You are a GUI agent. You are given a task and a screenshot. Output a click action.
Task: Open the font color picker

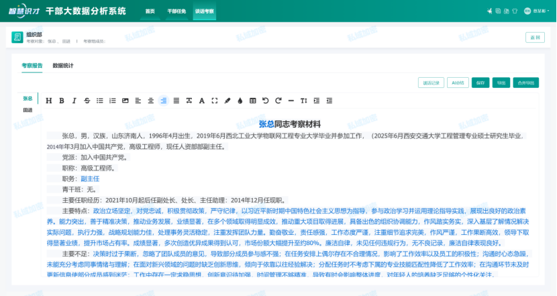coord(201,101)
